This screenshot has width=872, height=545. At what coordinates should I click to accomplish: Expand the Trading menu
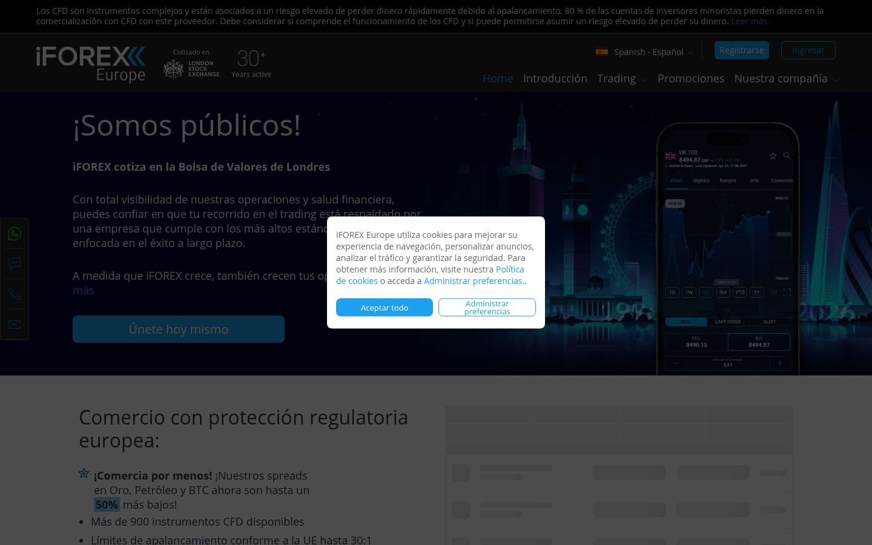click(622, 78)
